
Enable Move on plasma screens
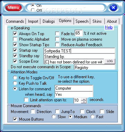coord(57,39)
